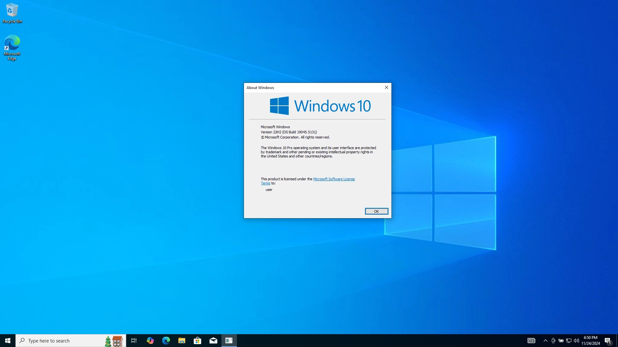Launch Copilot from the taskbar
The height and width of the screenshot is (347, 618).
(x=150, y=341)
